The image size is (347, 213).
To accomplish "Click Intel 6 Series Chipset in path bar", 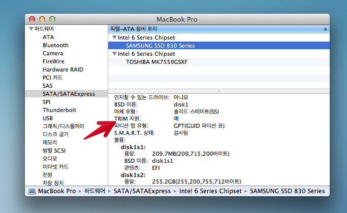I will [210, 191].
